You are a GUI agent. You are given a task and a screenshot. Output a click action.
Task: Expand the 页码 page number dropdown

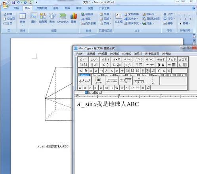[111, 24]
